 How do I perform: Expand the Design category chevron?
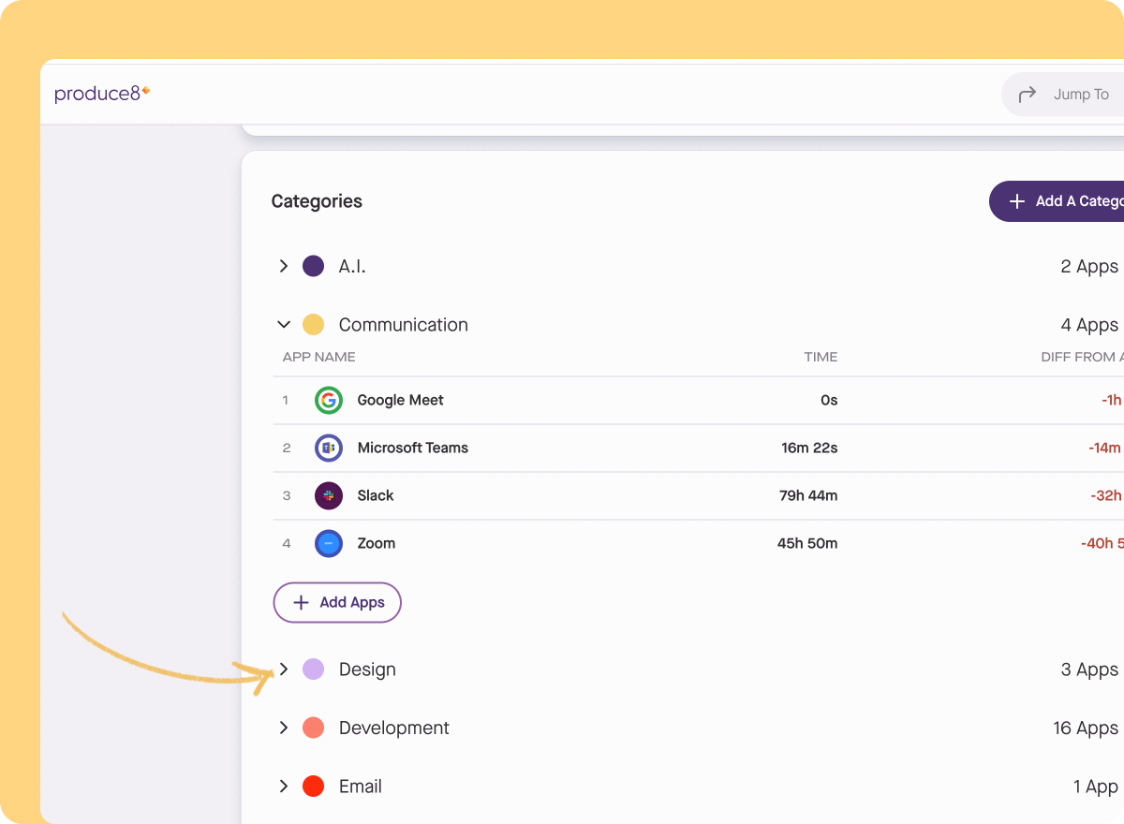pos(284,669)
